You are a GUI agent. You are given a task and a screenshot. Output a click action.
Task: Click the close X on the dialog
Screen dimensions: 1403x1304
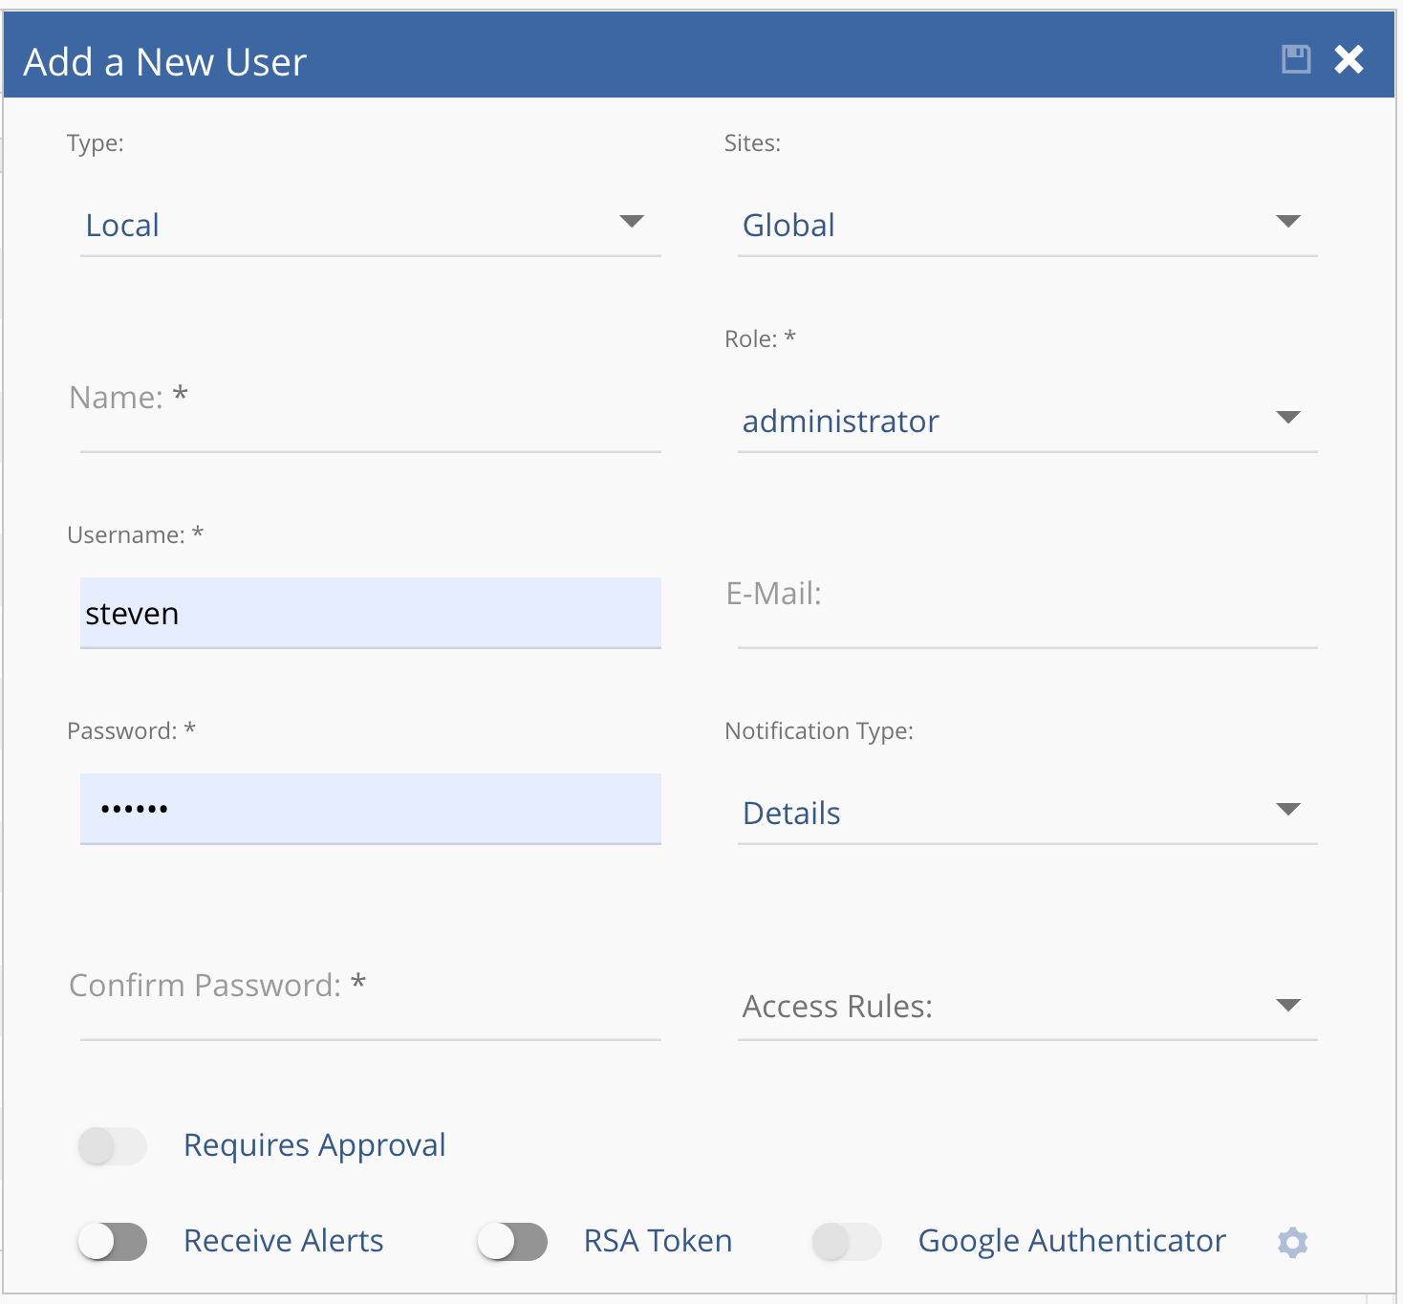[1349, 59]
